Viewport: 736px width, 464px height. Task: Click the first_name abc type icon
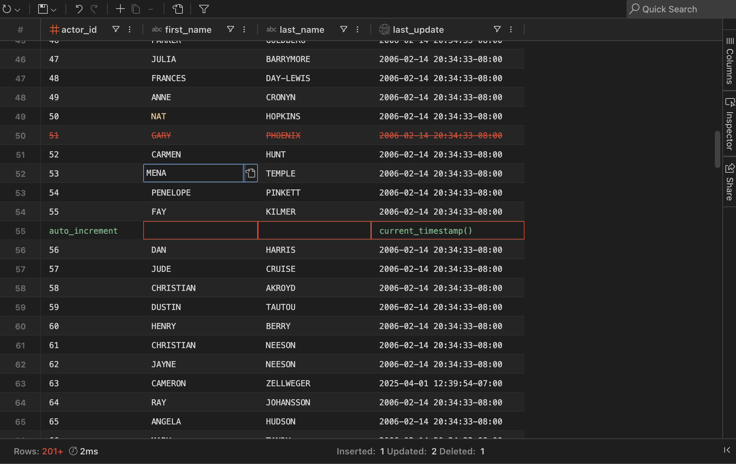click(157, 29)
